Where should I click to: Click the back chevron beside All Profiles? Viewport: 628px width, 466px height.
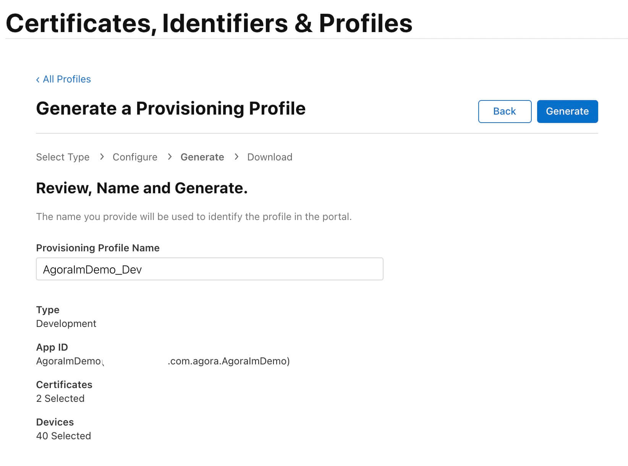pos(38,79)
